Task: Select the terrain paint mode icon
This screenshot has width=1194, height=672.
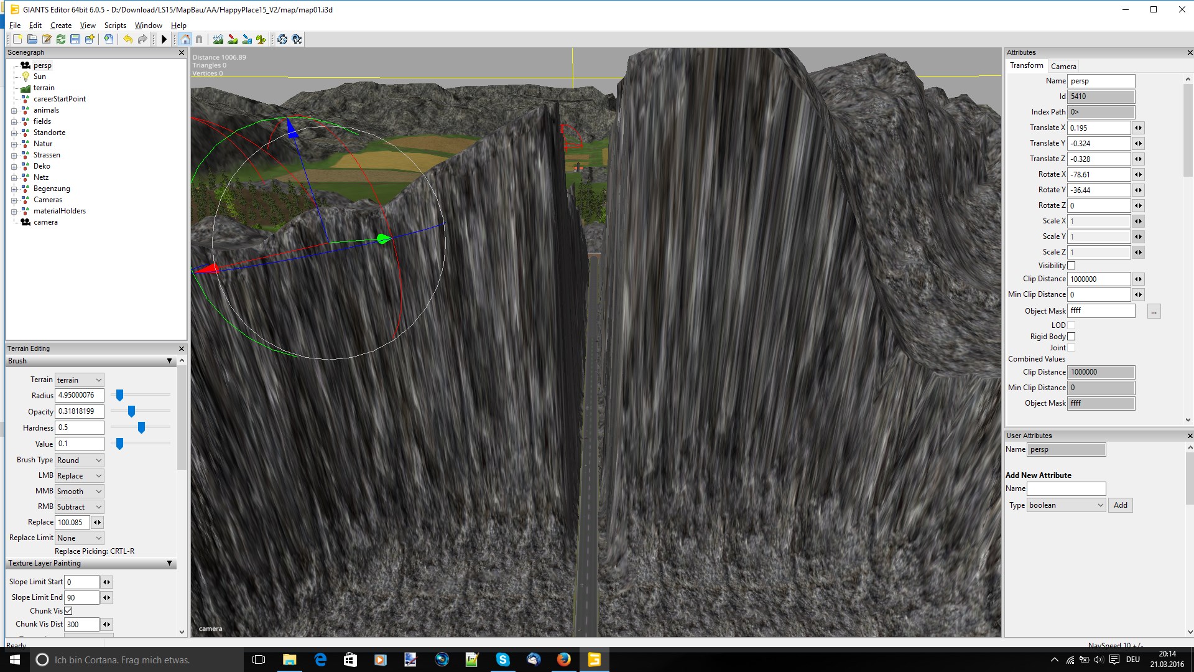Action: click(233, 39)
